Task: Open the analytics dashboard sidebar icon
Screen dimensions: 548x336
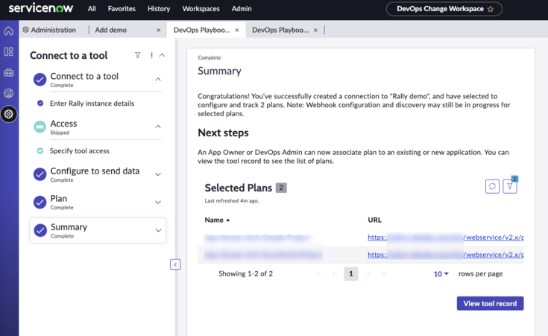Action: 9,93
